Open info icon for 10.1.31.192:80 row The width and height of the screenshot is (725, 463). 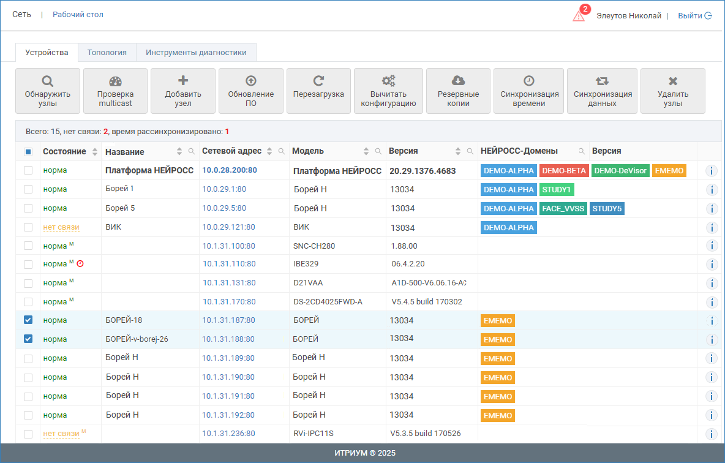[712, 415]
